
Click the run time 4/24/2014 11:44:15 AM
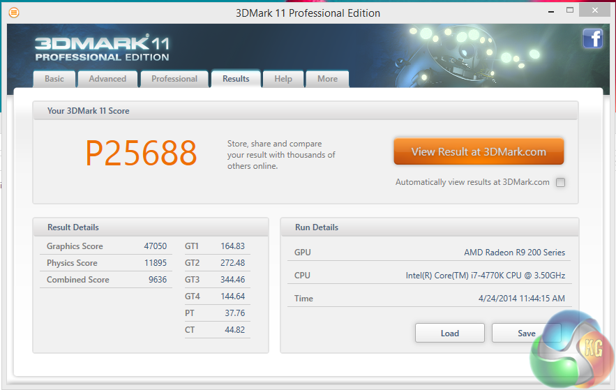click(522, 299)
